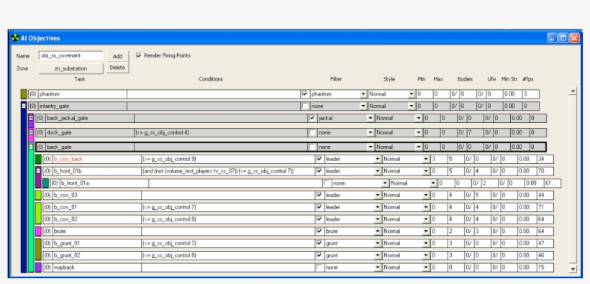Expand the dock_gate node
The image size is (590, 284).
pyautogui.click(x=31, y=132)
